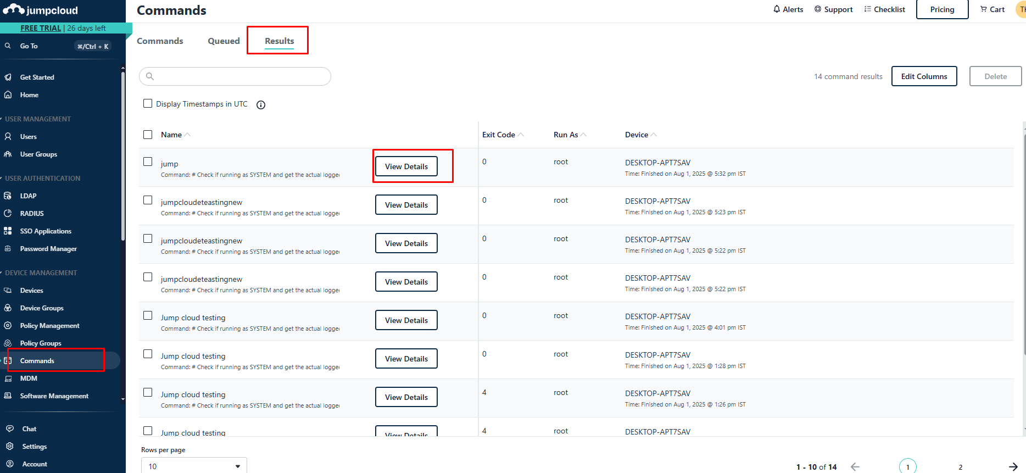
Task: Click the Users icon in sidebar
Action: pyautogui.click(x=8, y=137)
